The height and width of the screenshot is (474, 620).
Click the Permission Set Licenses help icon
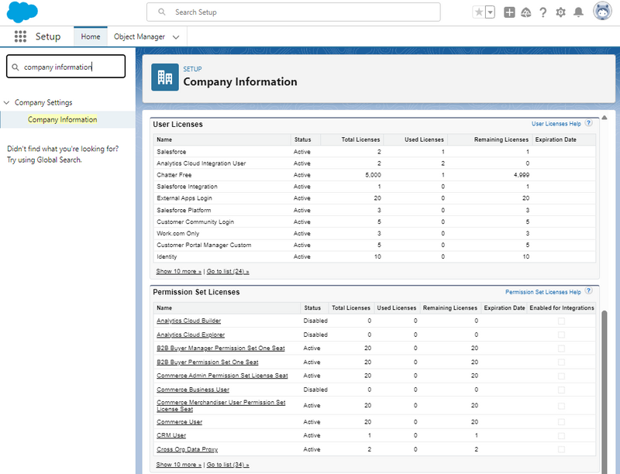tap(588, 291)
